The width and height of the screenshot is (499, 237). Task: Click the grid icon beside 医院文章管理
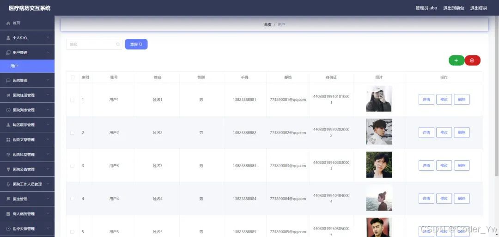(x=8, y=140)
